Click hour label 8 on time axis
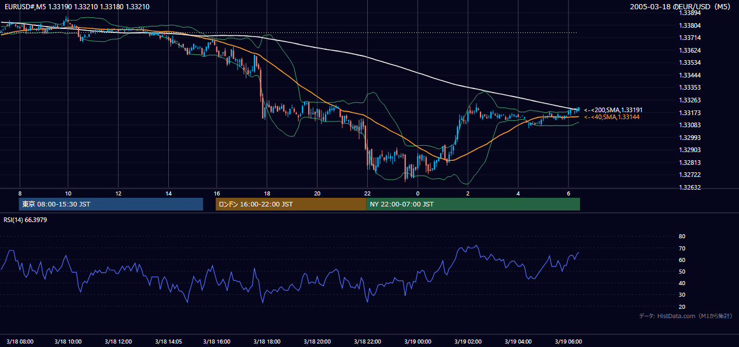The width and height of the screenshot is (739, 347). [20, 193]
